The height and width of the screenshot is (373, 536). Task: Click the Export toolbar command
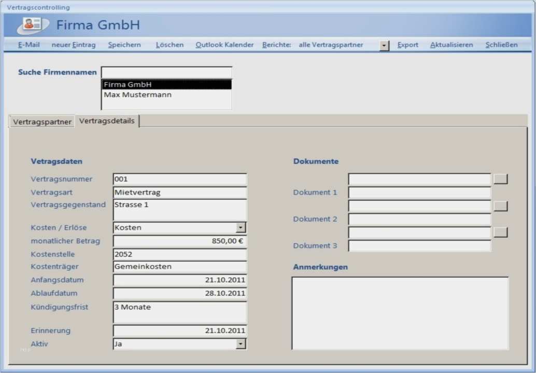tap(407, 45)
